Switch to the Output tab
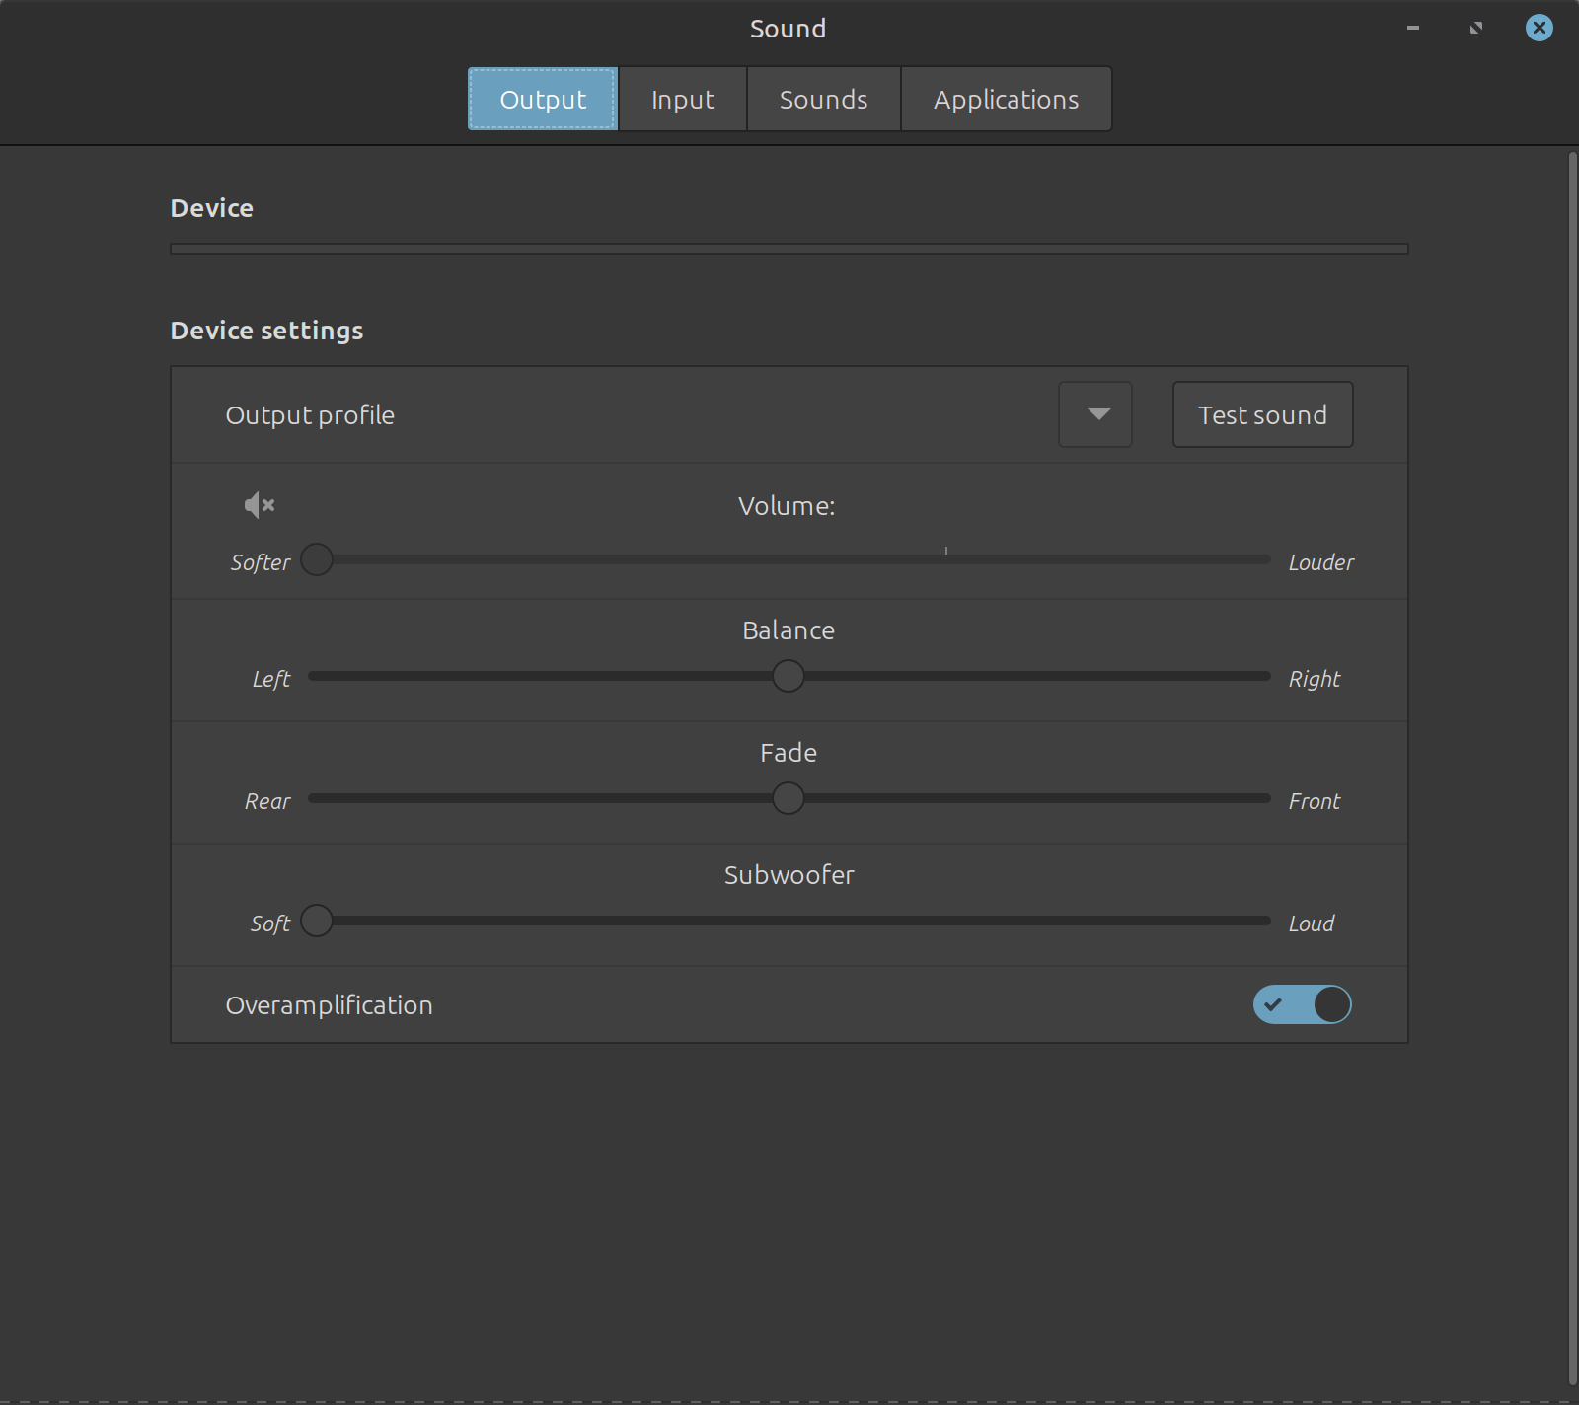Image resolution: width=1579 pixels, height=1405 pixels. click(543, 99)
